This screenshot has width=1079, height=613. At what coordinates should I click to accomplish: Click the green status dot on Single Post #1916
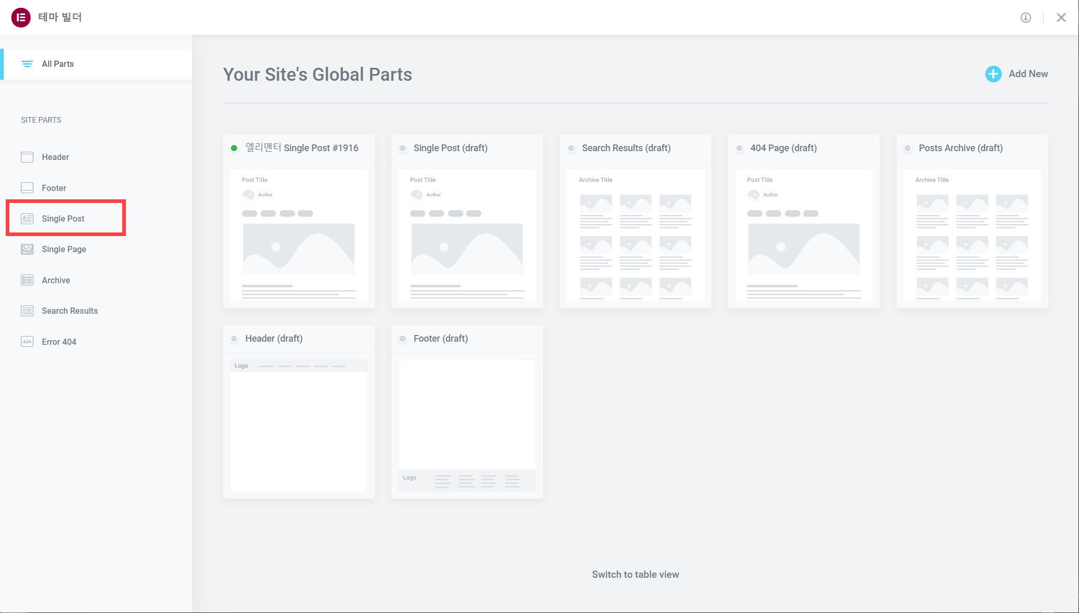point(234,148)
